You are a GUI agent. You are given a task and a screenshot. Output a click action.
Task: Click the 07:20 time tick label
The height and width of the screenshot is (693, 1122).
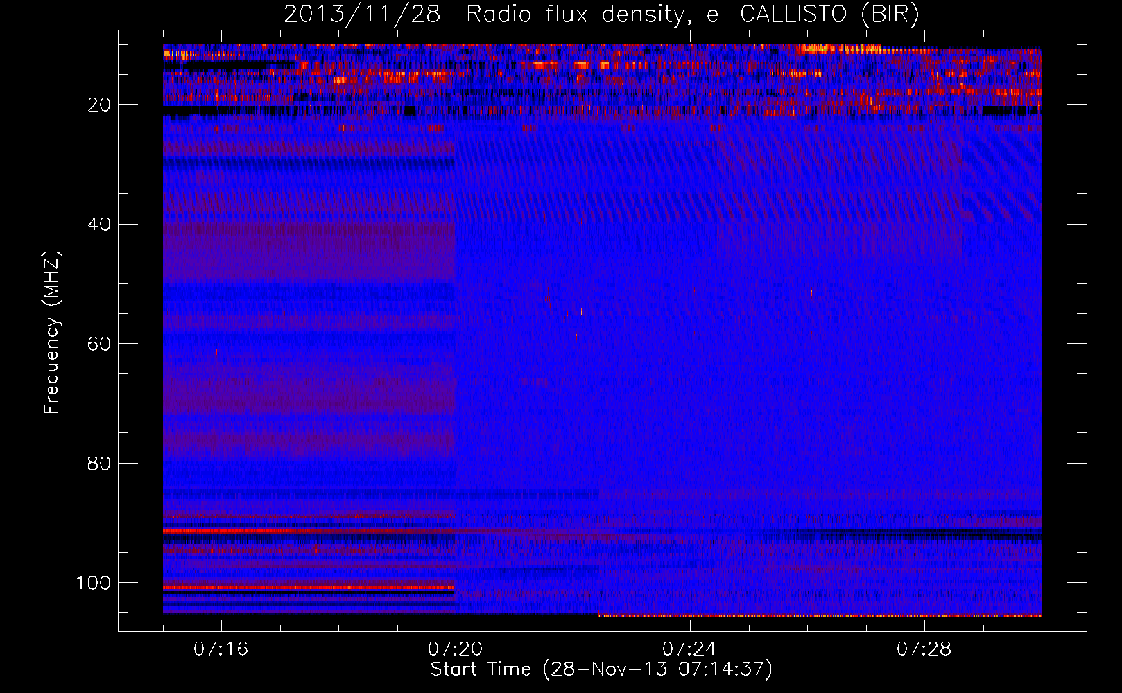455,649
